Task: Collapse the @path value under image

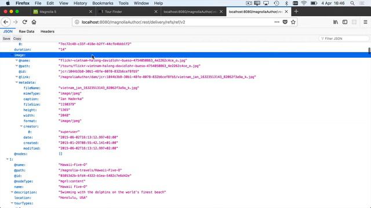Action: tap(17, 66)
